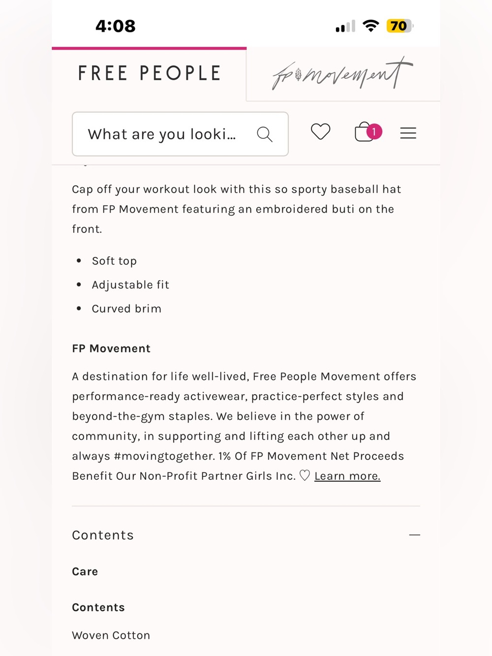
Task: Follow the Learn more link
Action: point(347,476)
